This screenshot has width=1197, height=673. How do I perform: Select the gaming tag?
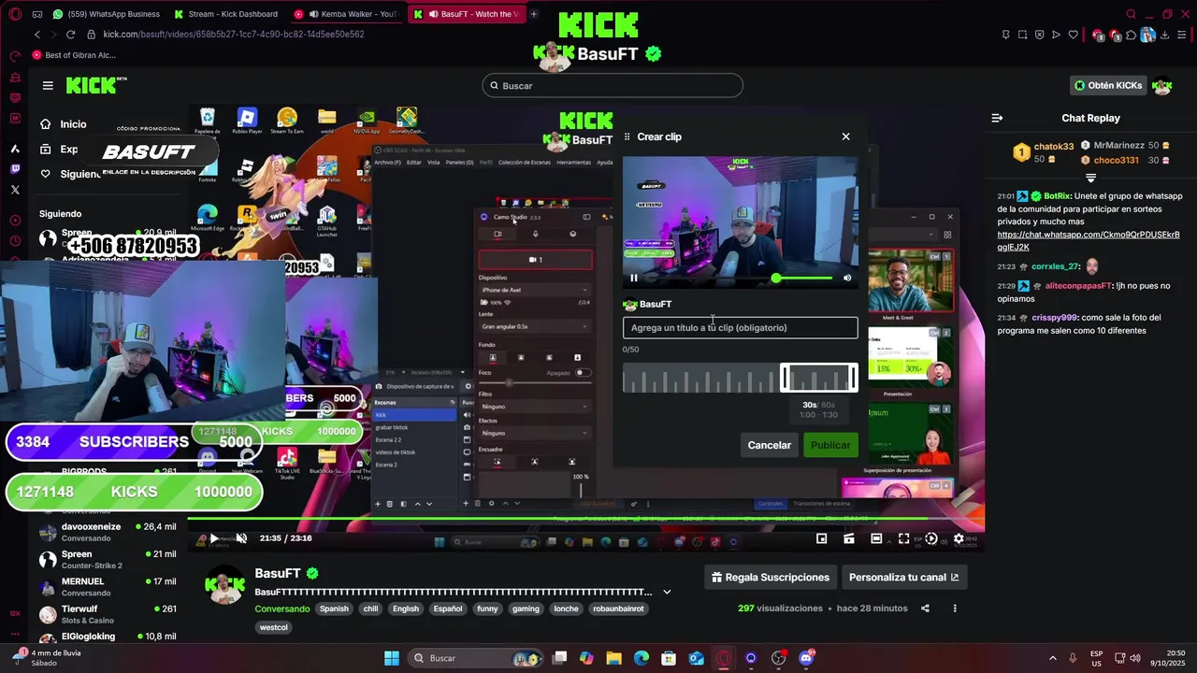tap(526, 609)
